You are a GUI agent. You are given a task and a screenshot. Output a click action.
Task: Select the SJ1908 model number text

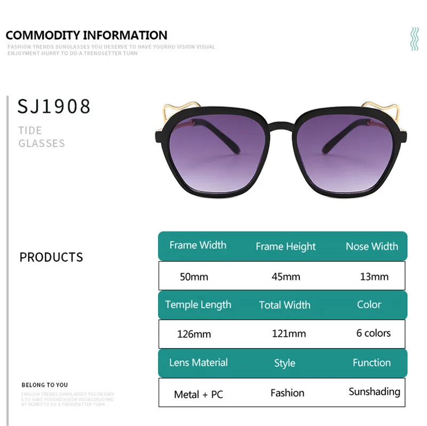click(x=54, y=106)
